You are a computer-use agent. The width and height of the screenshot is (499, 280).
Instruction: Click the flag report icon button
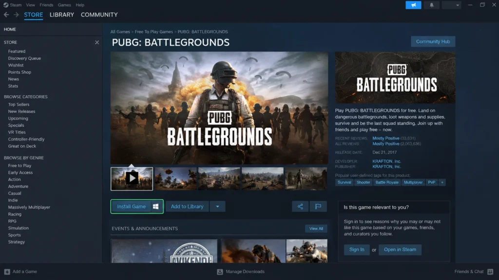tap(318, 206)
